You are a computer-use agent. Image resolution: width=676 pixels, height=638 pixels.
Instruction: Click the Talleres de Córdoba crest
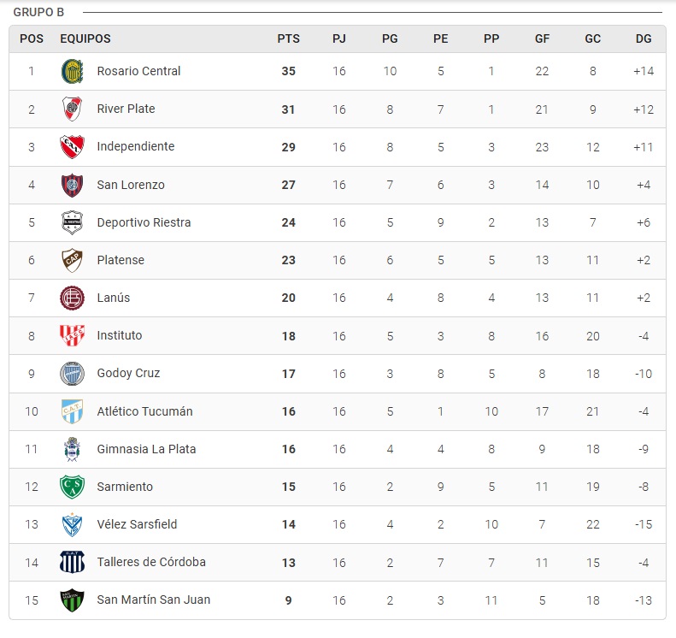pyautogui.click(x=72, y=562)
